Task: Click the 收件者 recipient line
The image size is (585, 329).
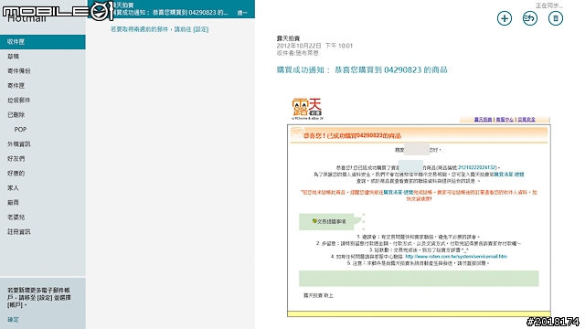Action: click(x=298, y=53)
